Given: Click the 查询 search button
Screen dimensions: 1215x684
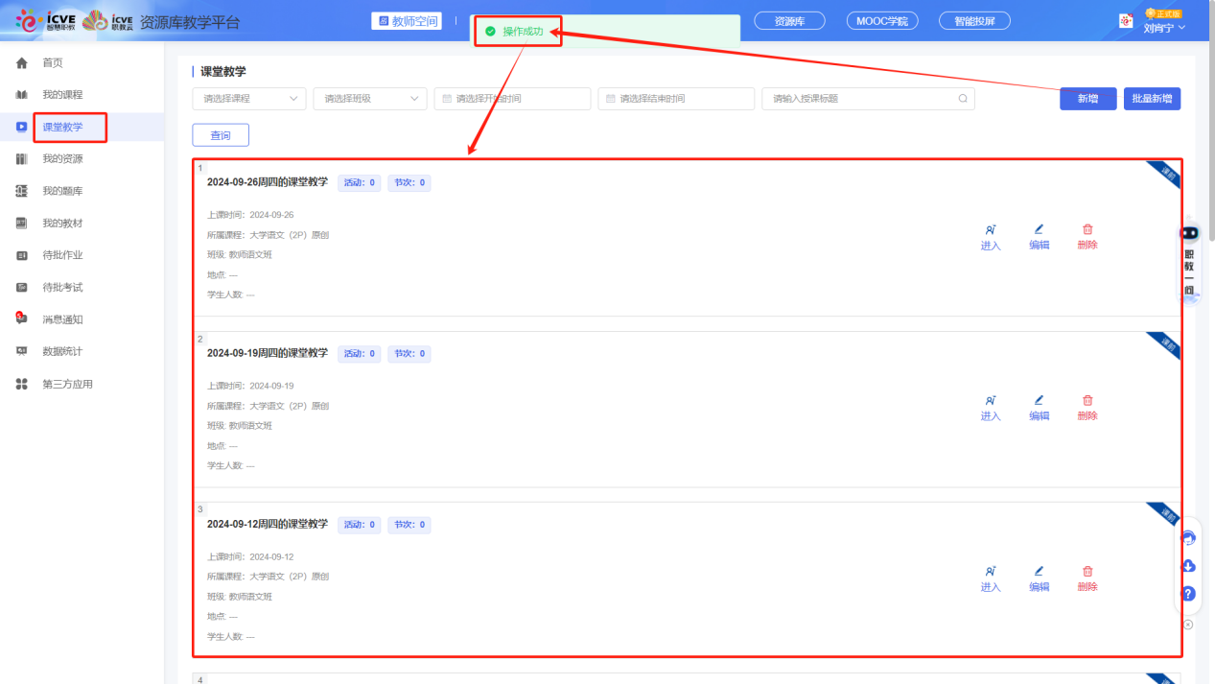Looking at the screenshot, I should tap(221, 135).
